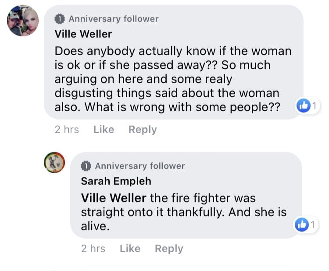Like Ville Weller's comment
This screenshot has height=271, width=329.
[104, 130]
